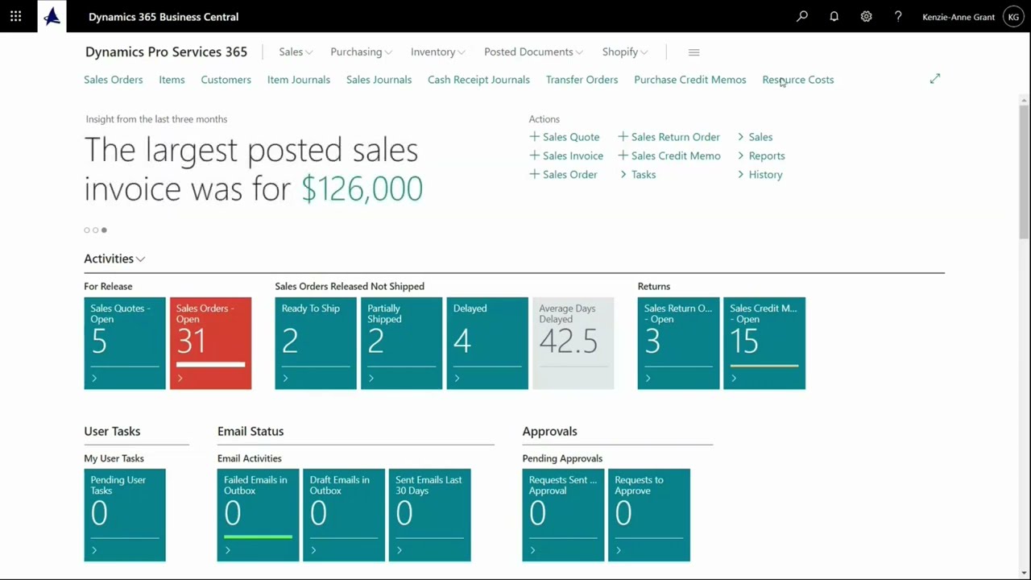1031x580 pixels.
Task: Select the third headline carousel dot
Action: coord(104,230)
